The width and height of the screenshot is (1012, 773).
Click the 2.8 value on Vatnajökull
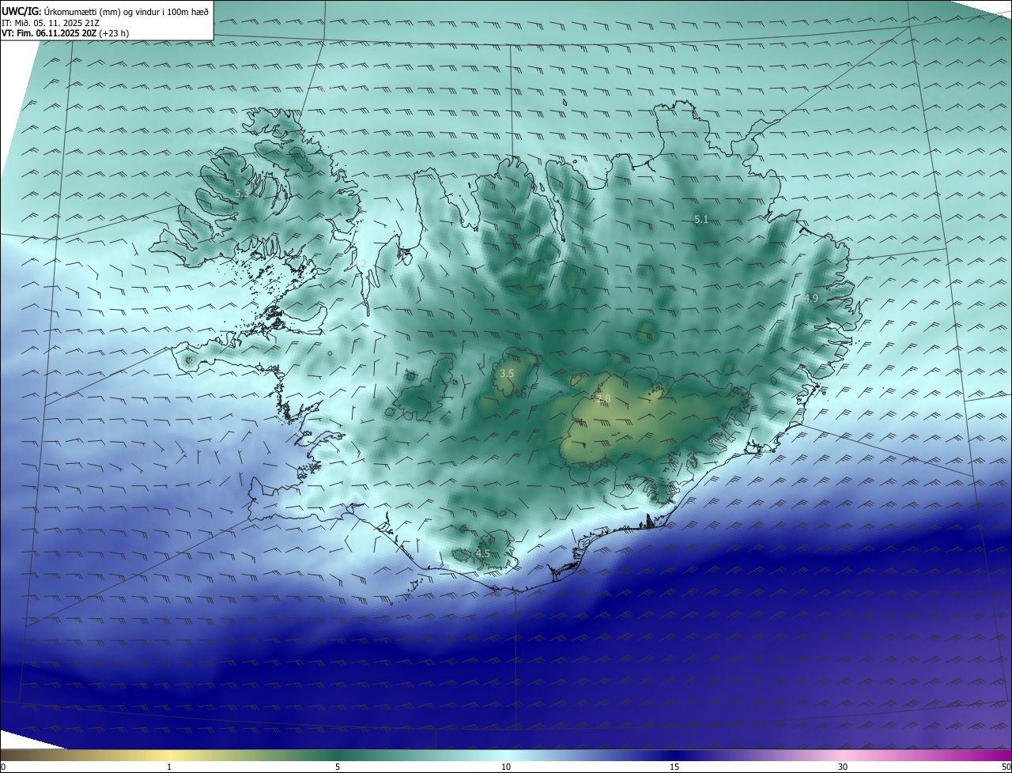point(604,399)
